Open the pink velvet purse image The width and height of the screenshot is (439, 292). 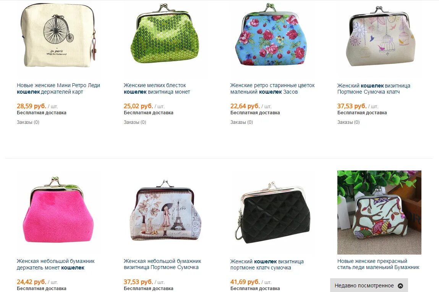coord(58,212)
